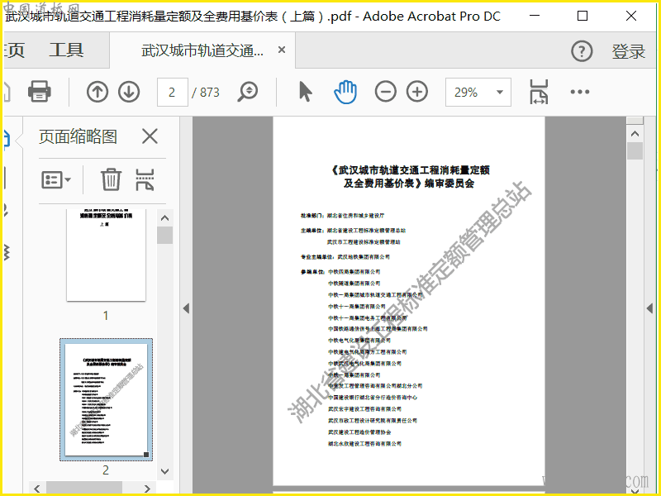The image size is (661, 496).
Task: Minimize the Acrobat window
Action: [535, 16]
